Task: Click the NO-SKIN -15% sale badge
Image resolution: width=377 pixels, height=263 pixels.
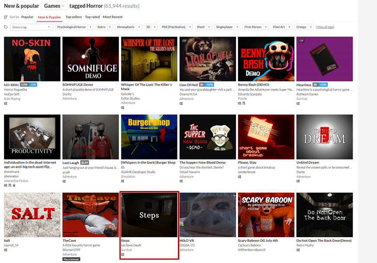Action: pos(33,85)
